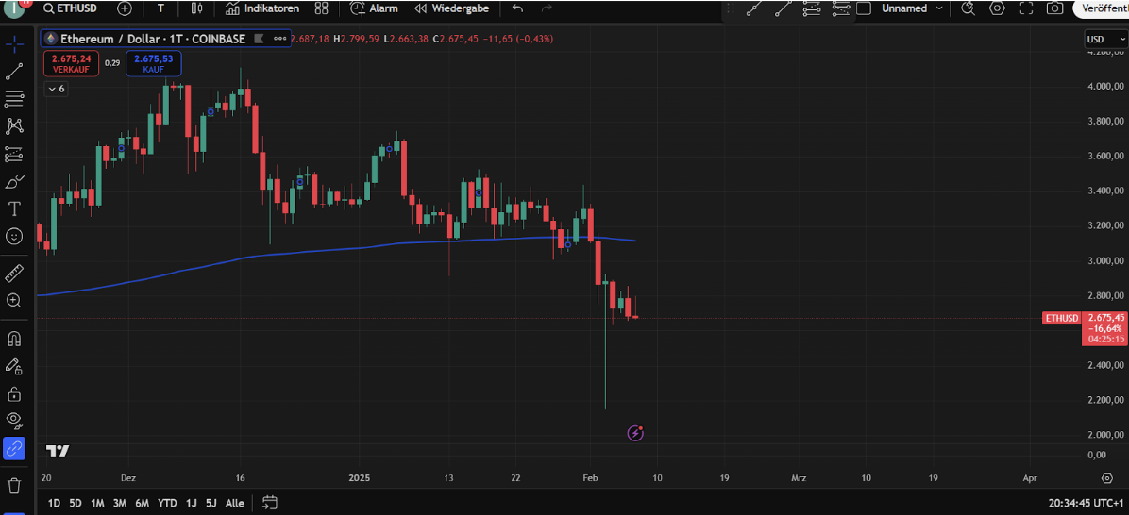This screenshot has width=1129, height=515.
Task: Open the chart layout grid icon
Action: [x=321, y=8]
